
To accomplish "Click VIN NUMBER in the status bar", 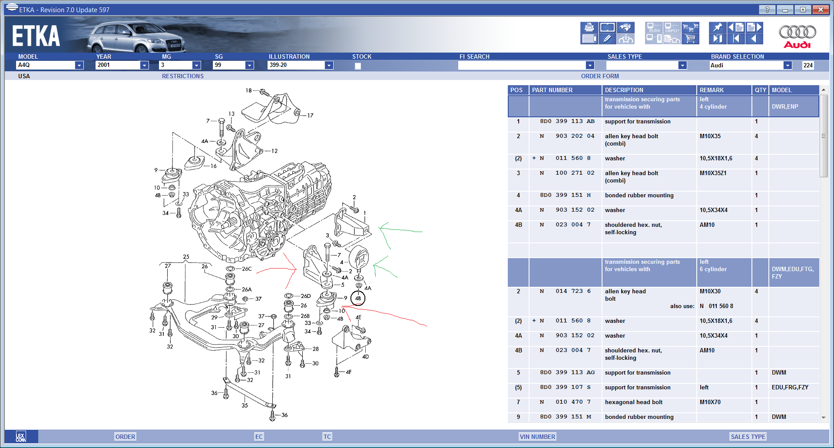I will (x=537, y=437).
